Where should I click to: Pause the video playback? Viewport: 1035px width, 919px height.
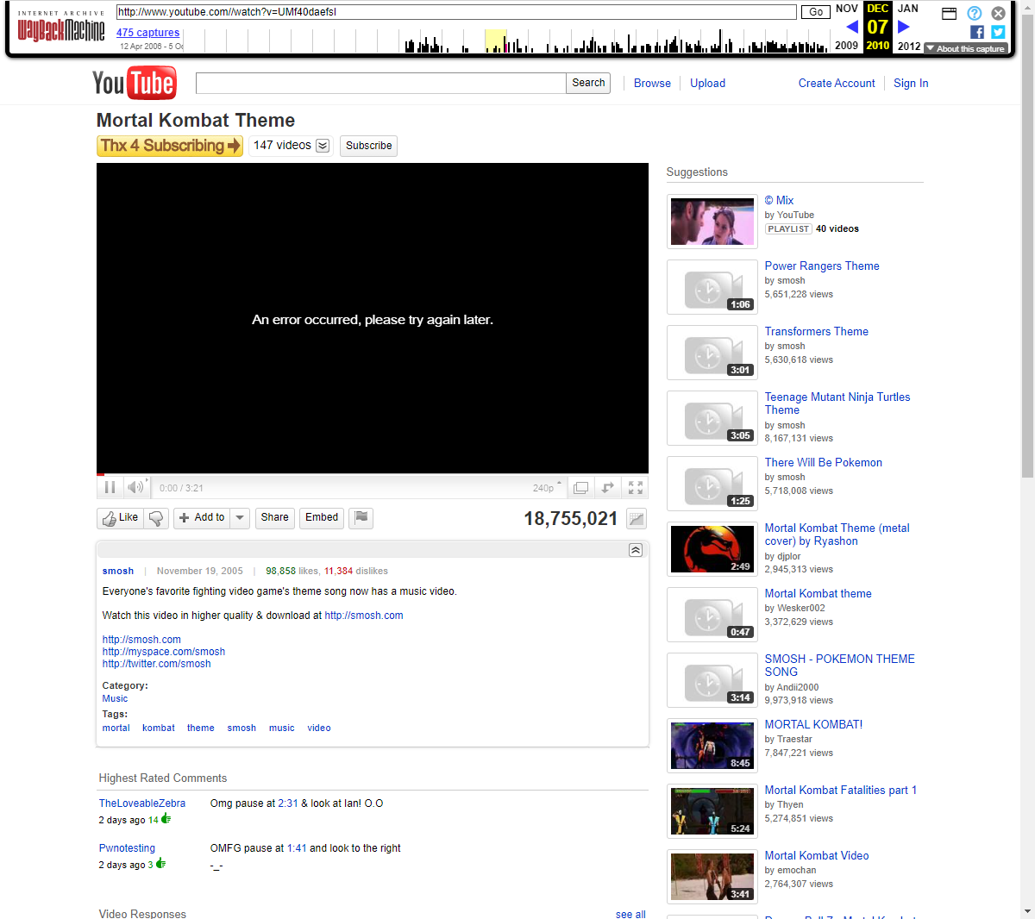click(x=110, y=488)
